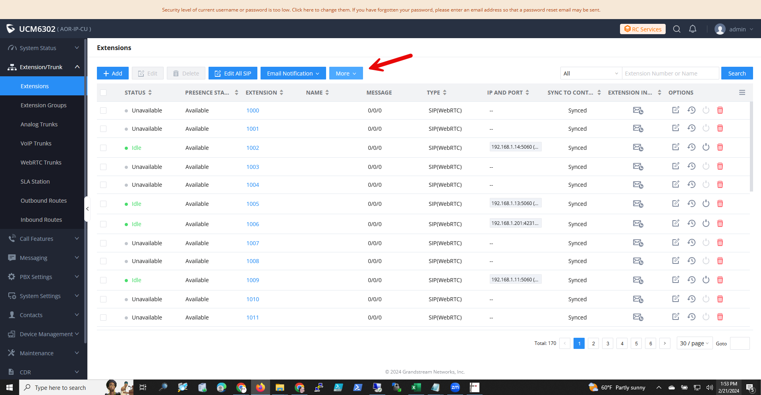
Task: Select checkbox for extension 1004
Action: click(103, 185)
